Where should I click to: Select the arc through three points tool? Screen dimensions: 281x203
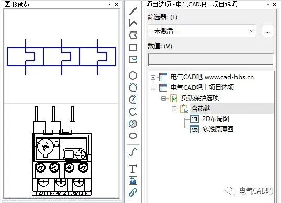(x=133, y=112)
